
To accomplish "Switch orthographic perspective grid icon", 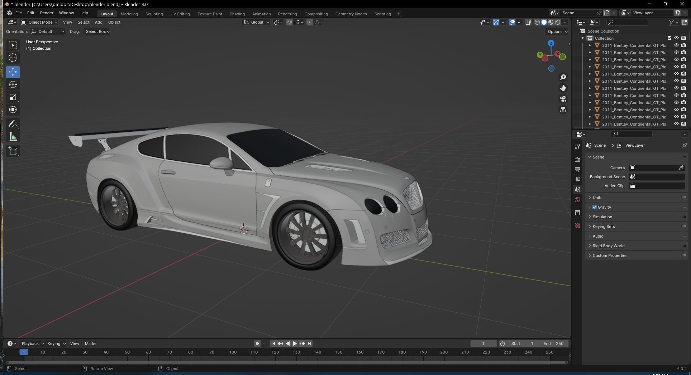I will click(x=563, y=109).
